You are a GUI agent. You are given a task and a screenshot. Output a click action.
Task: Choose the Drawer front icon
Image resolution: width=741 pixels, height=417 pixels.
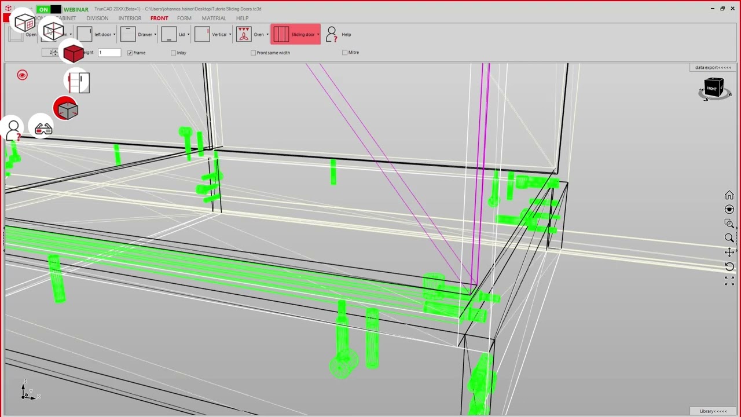[128, 34]
